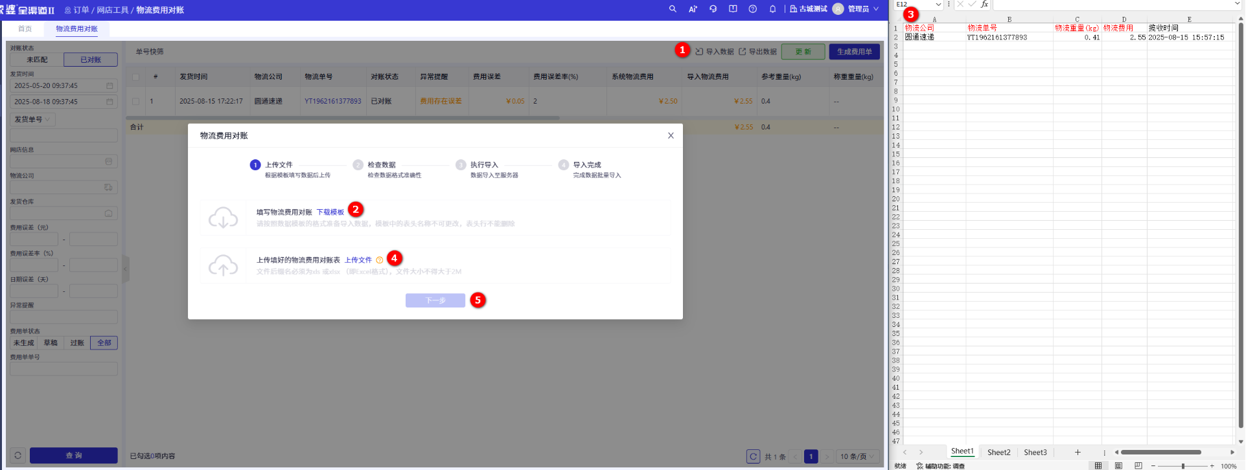
Task: Select 草稿 fee bill status
Action: coord(51,342)
